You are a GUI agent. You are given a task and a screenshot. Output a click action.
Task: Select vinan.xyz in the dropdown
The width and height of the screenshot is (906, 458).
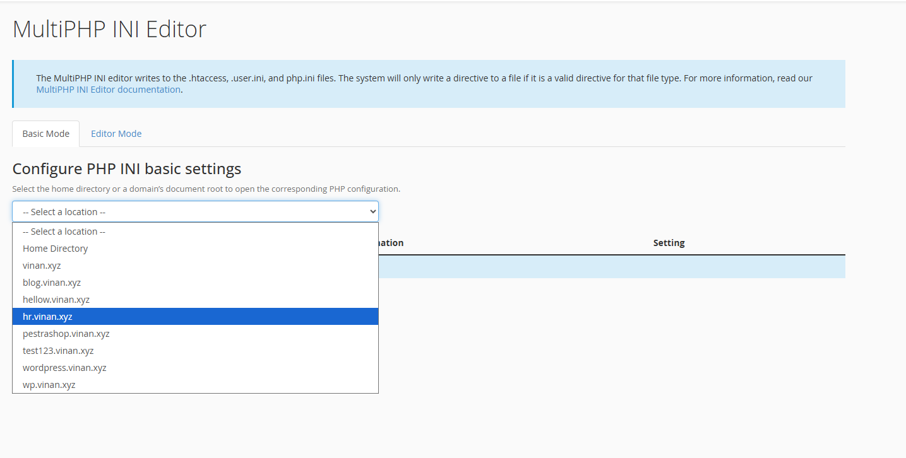point(42,265)
